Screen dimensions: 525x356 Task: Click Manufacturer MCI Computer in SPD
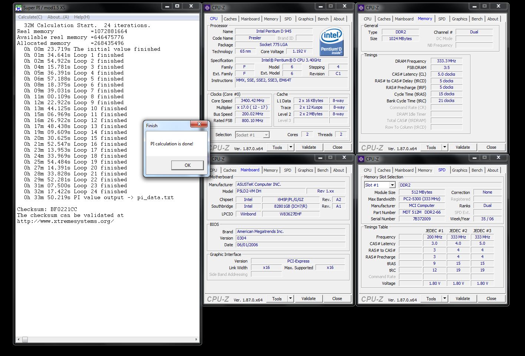point(422,205)
